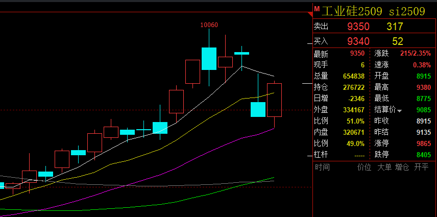Click the 卖出 price 9350

point(358,27)
